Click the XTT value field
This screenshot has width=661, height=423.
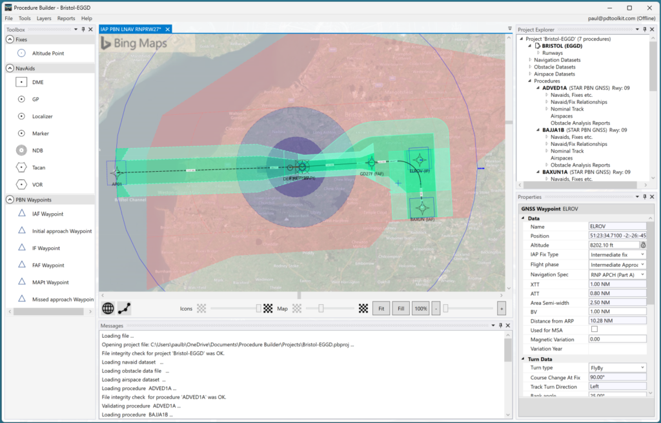(617, 284)
